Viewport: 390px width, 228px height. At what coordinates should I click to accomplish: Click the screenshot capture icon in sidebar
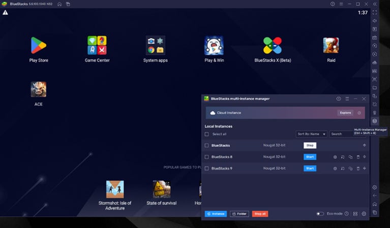pos(375,80)
